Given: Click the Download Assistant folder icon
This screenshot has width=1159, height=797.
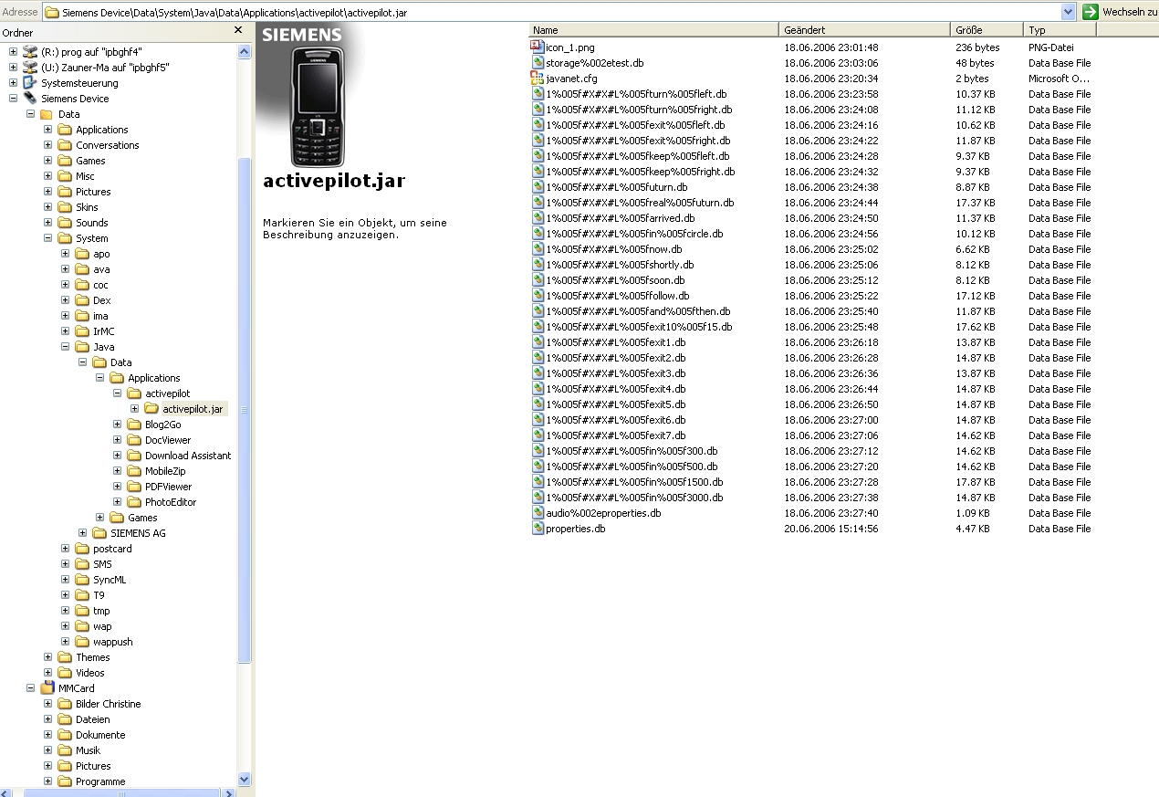Looking at the screenshot, I should [x=134, y=456].
